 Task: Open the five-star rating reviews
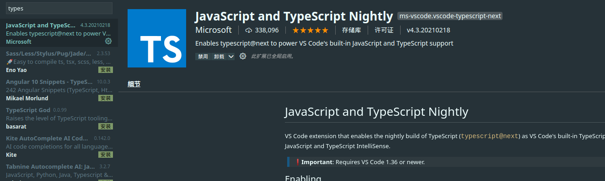(x=311, y=30)
